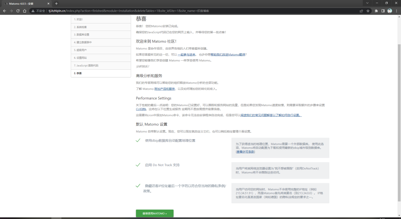Select step 7. JavaScript 跟踪代码 in sidebar
This screenshot has height=219, width=401.
(101, 65)
